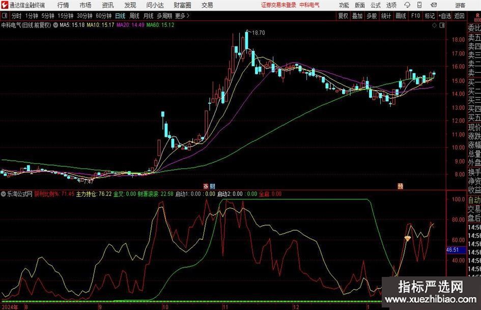Open the 选项 menu
This screenshot has height=310, width=481.
(x=391, y=5)
